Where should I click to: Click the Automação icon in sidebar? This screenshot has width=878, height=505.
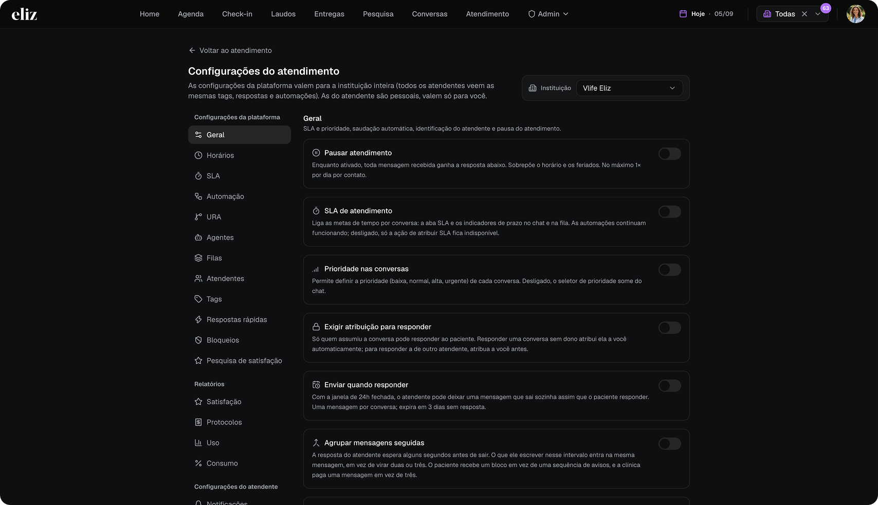click(x=198, y=197)
